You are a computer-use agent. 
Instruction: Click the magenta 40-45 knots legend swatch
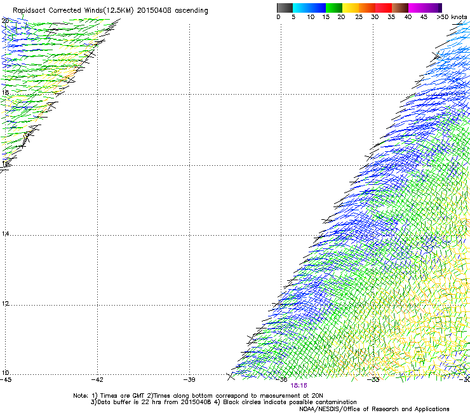417,8
